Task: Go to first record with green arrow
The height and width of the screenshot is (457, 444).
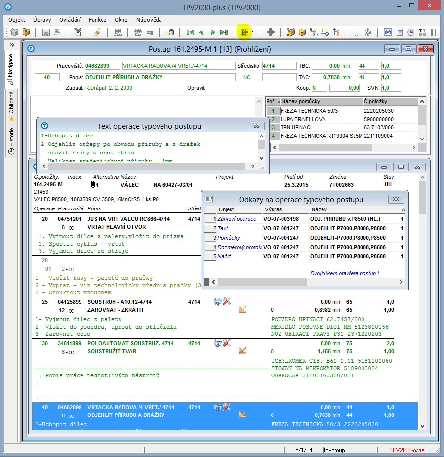Action: (x=190, y=32)
